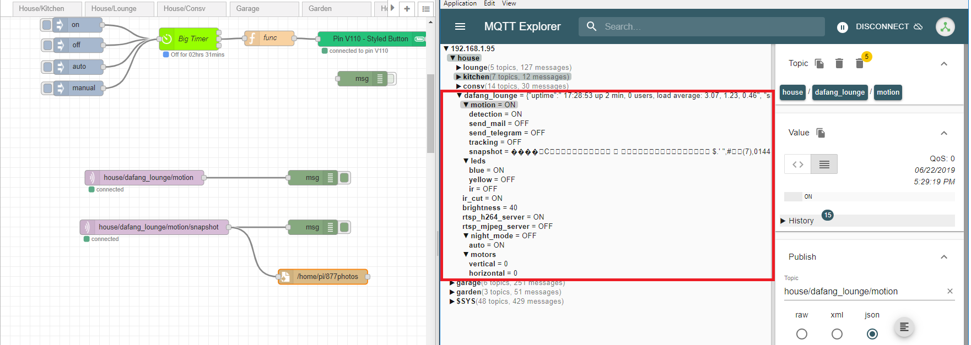Image resolution: width=971 pixels, height=345 pixels.
Task: Expand the $SYS topic
Action: [x=452, y=302]
